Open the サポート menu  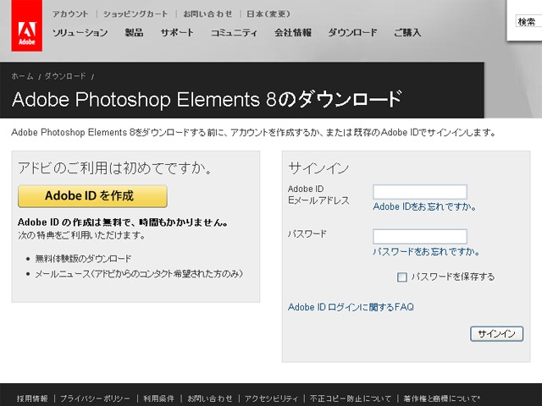[177, 33]
